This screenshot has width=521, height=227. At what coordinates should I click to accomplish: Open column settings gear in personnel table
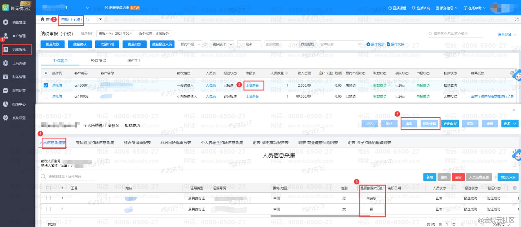coord(515,188)
